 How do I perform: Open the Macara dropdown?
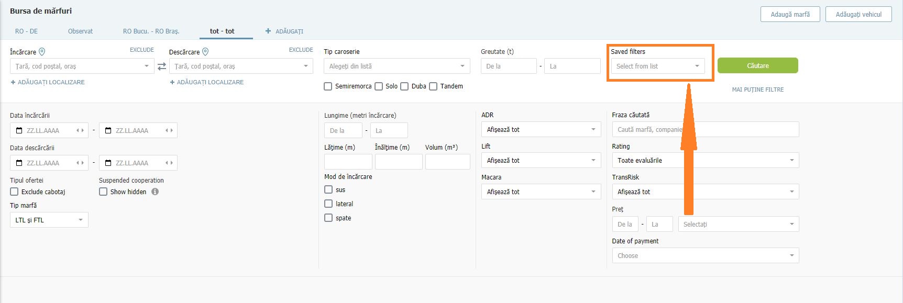pyautogui.click(x=541, y=192)
